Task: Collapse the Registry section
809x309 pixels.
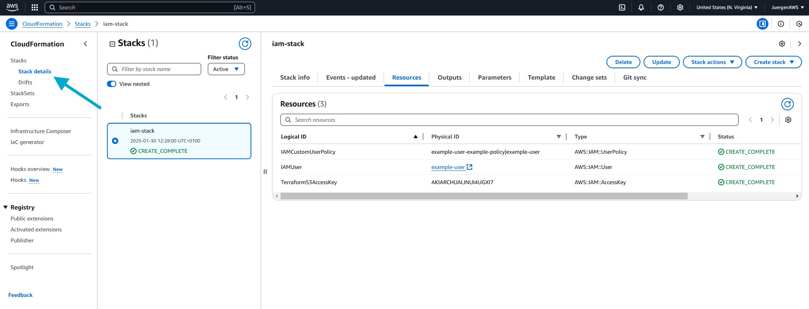Action: (x=5, y=207)
